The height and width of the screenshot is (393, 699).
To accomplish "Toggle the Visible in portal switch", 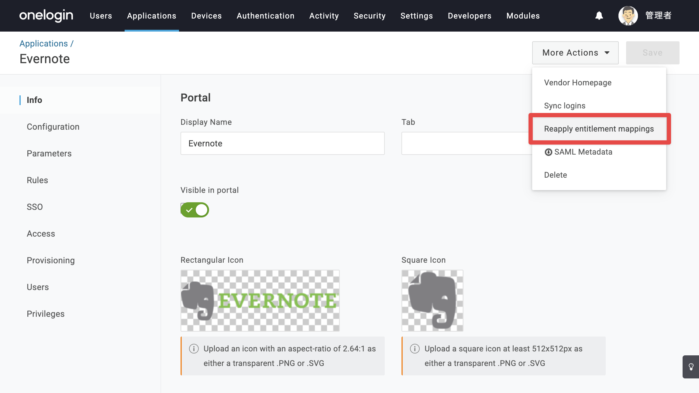I will pyautogui.click(x=195, y=210).
